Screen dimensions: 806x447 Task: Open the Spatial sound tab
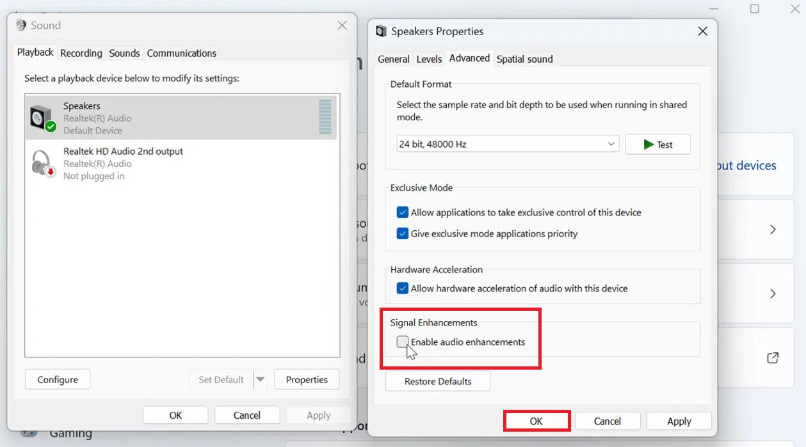click(x=524, y=59)
